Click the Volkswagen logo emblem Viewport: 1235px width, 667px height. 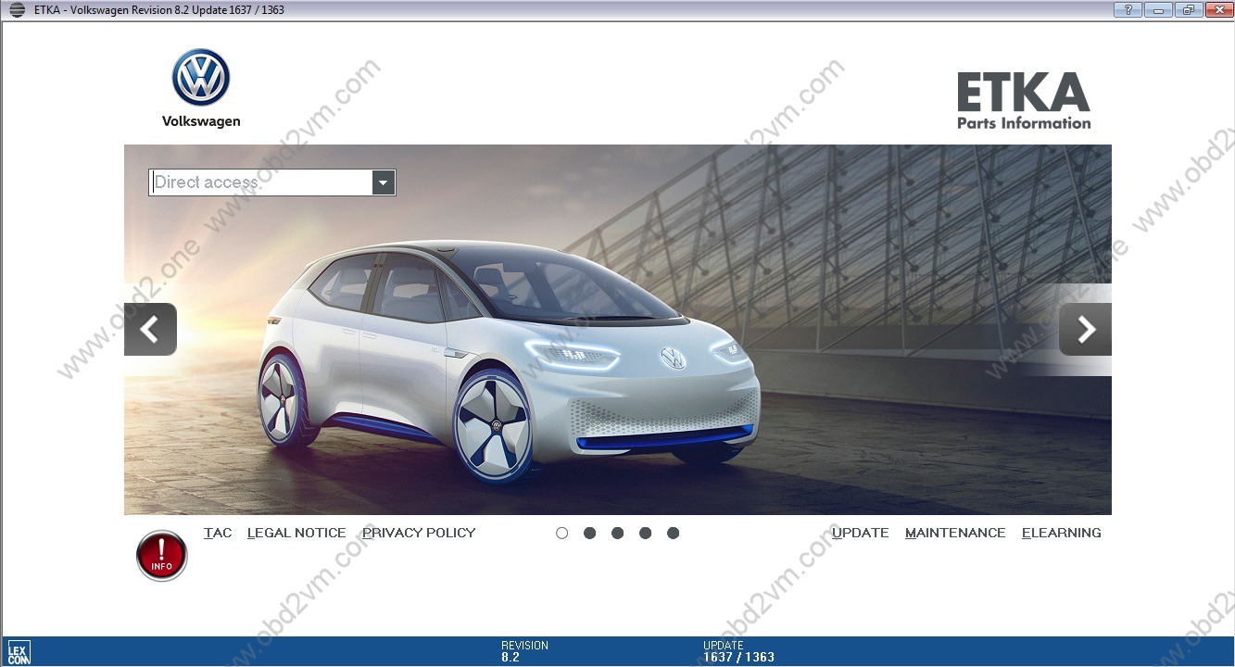tap(201, 78)
